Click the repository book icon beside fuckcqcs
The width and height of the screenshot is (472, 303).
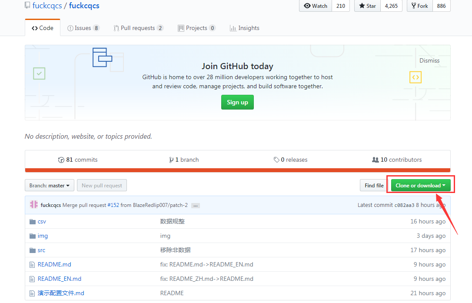(x=27, y=5)
